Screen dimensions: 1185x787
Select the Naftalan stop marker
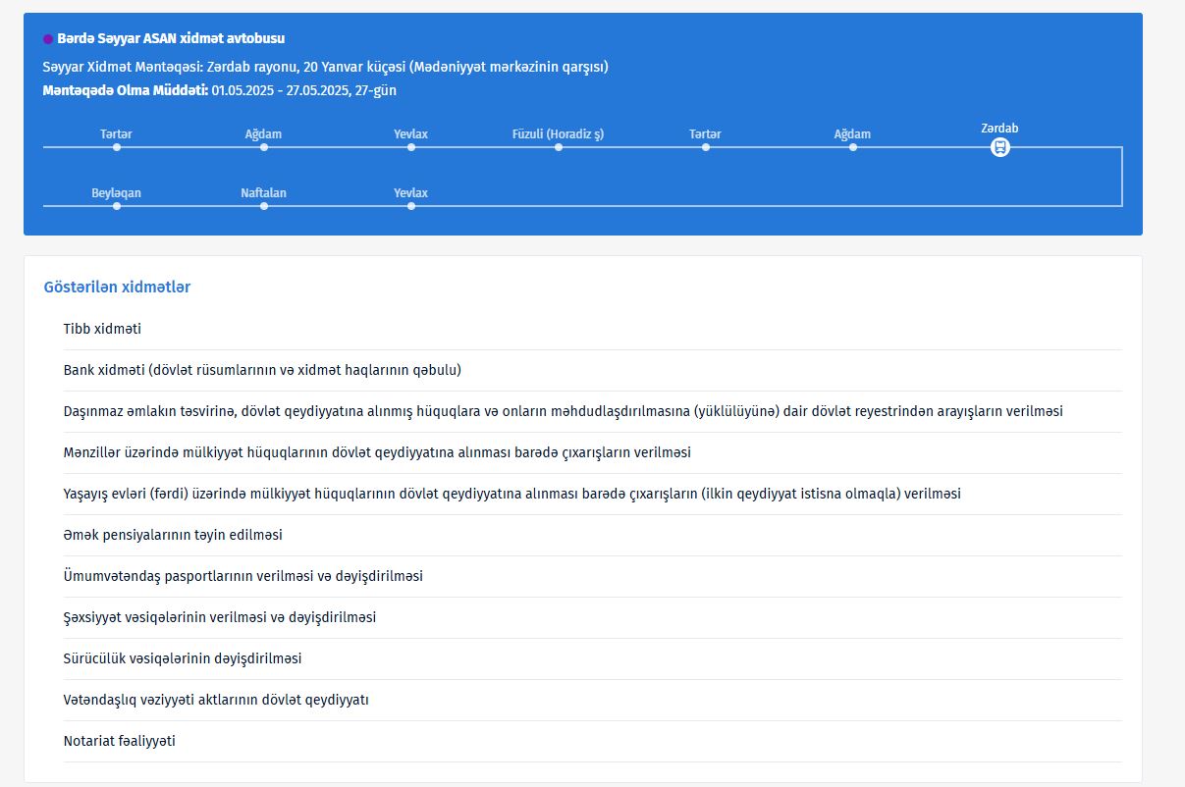pos(264,206)
